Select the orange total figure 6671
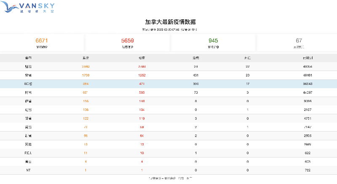This screenshot has width=337, height=184. click(42, 40)
